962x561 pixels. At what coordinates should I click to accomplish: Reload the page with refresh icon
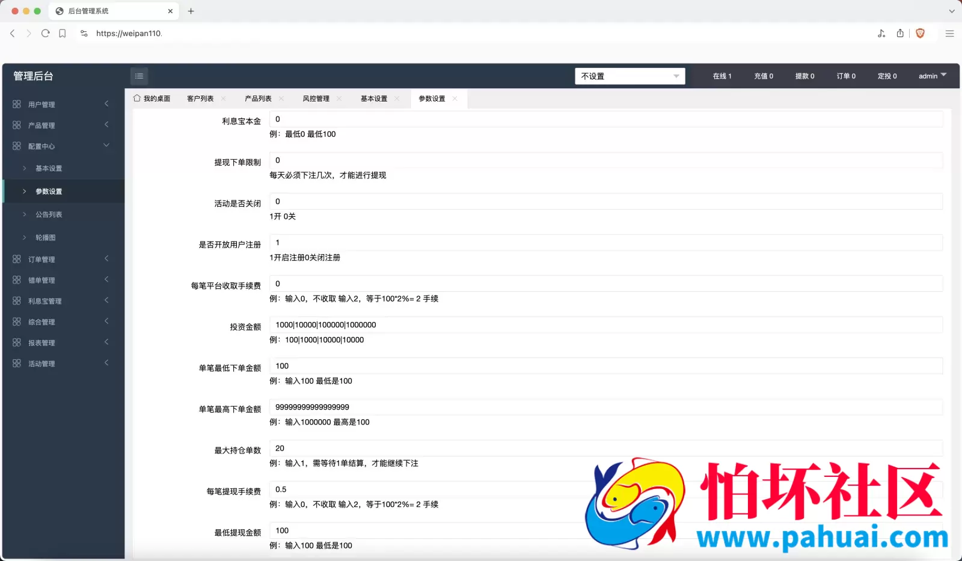[46, 34]
